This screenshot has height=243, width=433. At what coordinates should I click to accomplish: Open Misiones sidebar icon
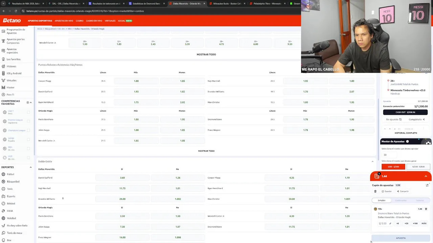(x=3, y=66)
